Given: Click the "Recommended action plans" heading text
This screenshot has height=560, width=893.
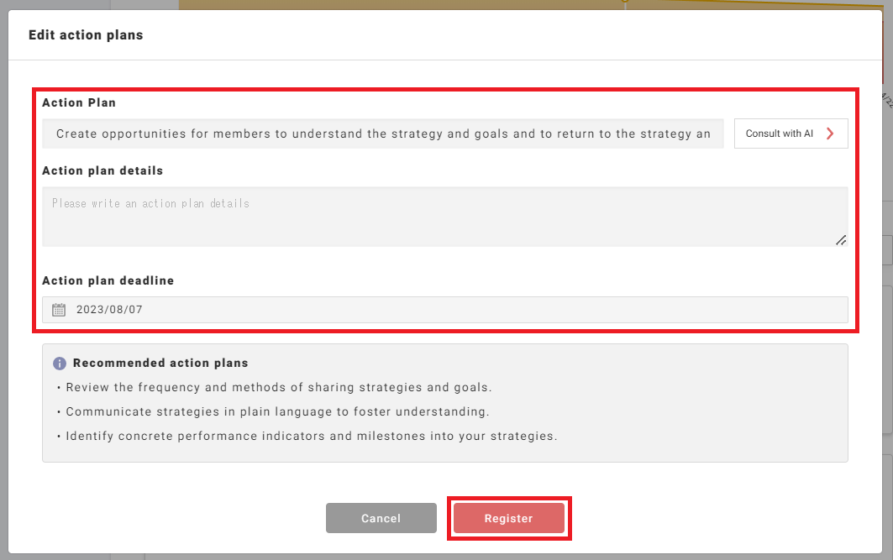Looking at the screenshot, I should coord(160,364).
